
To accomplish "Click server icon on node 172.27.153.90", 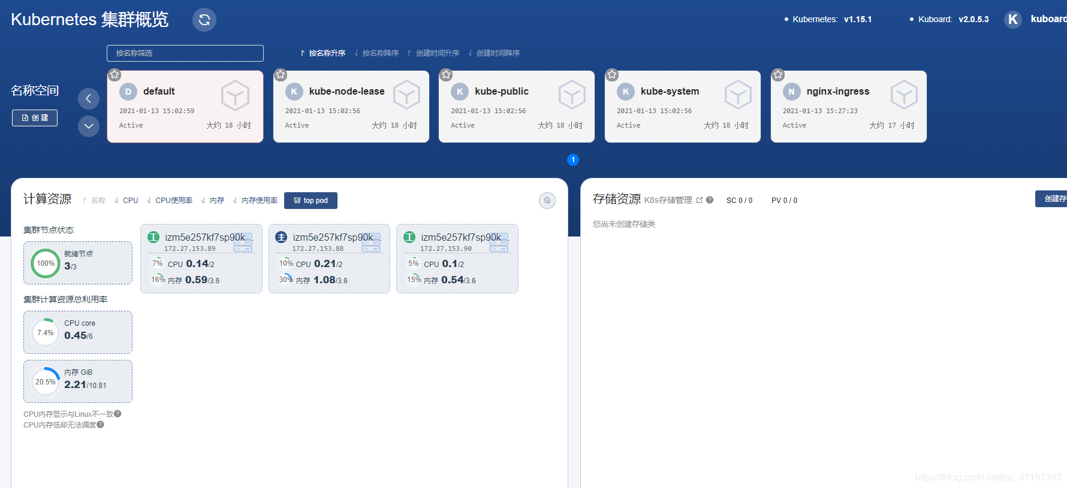I will 499,243.
